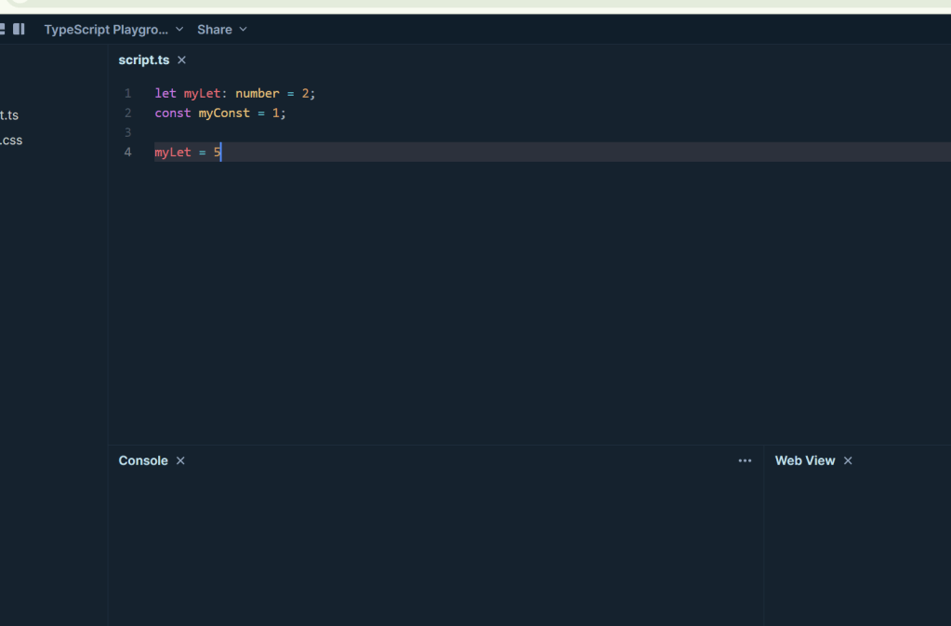Image resolution: width=951 pixels, height=626 pixels.
Task: Switch to the script.ts tab
Action: [144, 60]
